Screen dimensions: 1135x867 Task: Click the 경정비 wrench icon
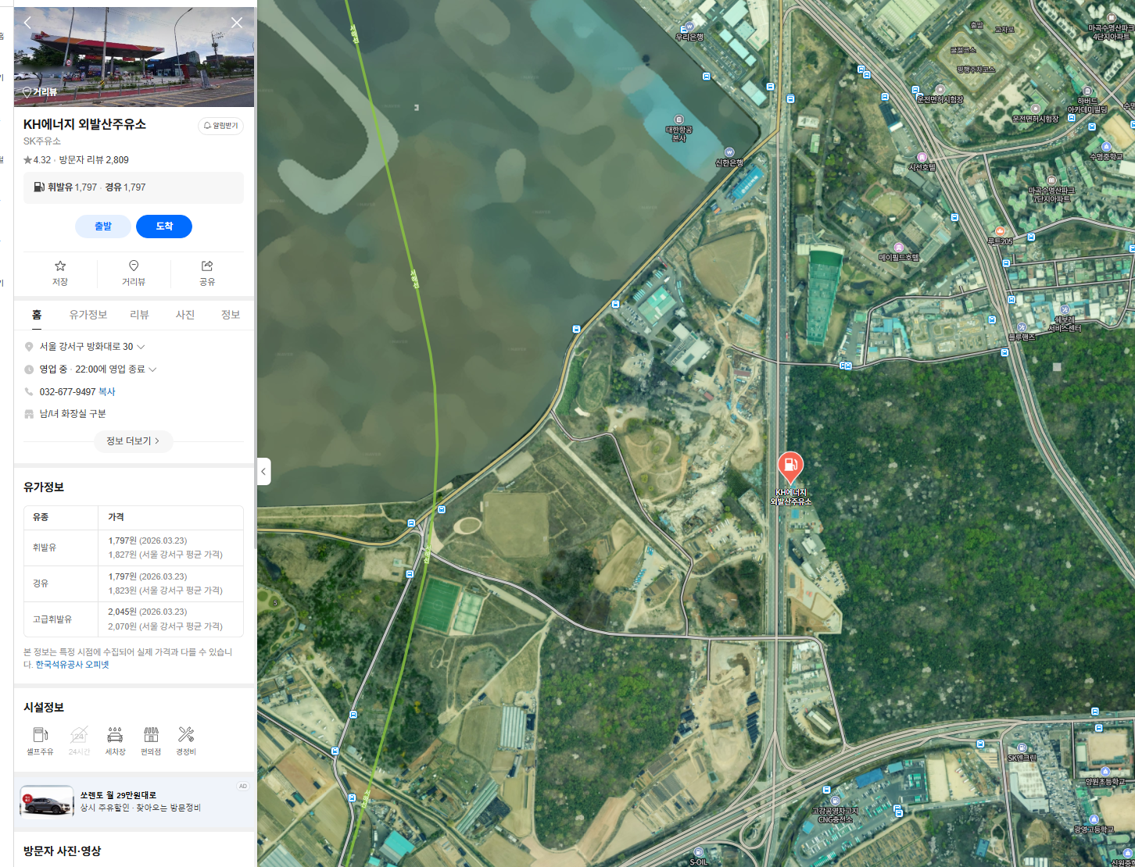(186, 740)
